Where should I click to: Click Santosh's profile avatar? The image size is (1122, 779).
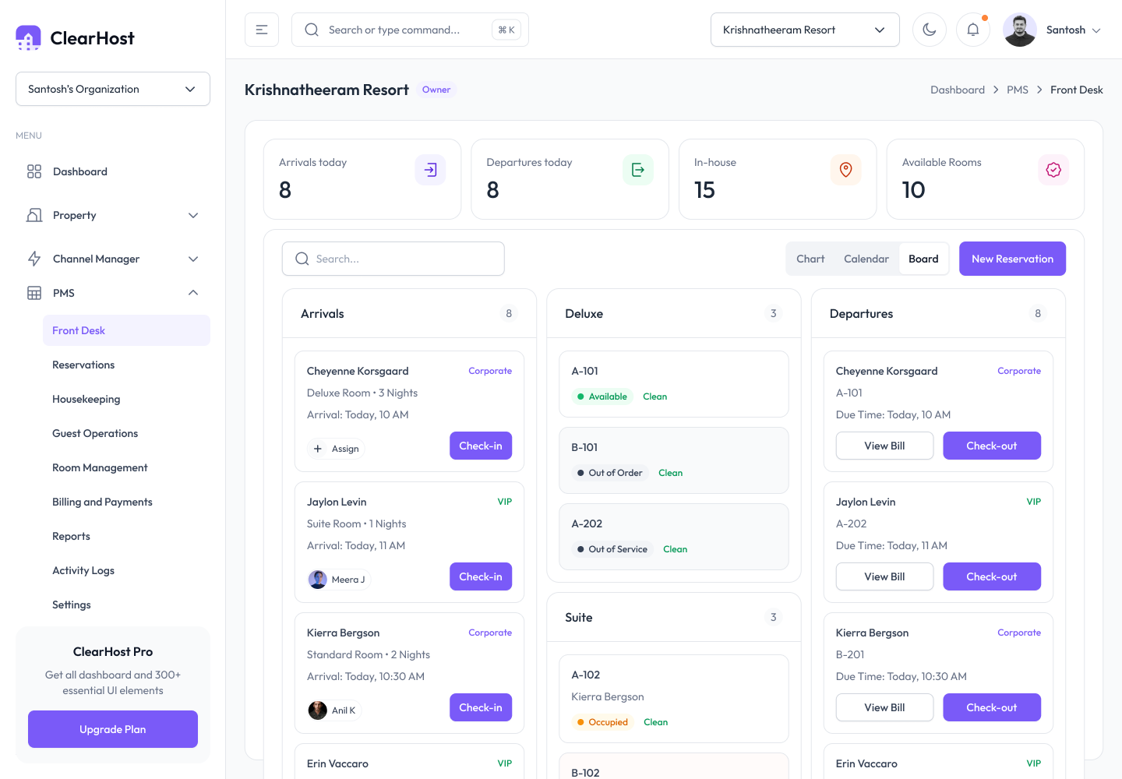tap(1020, 30)
